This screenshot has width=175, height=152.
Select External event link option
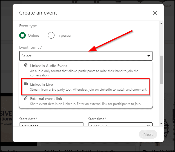(x=86, y=101)
